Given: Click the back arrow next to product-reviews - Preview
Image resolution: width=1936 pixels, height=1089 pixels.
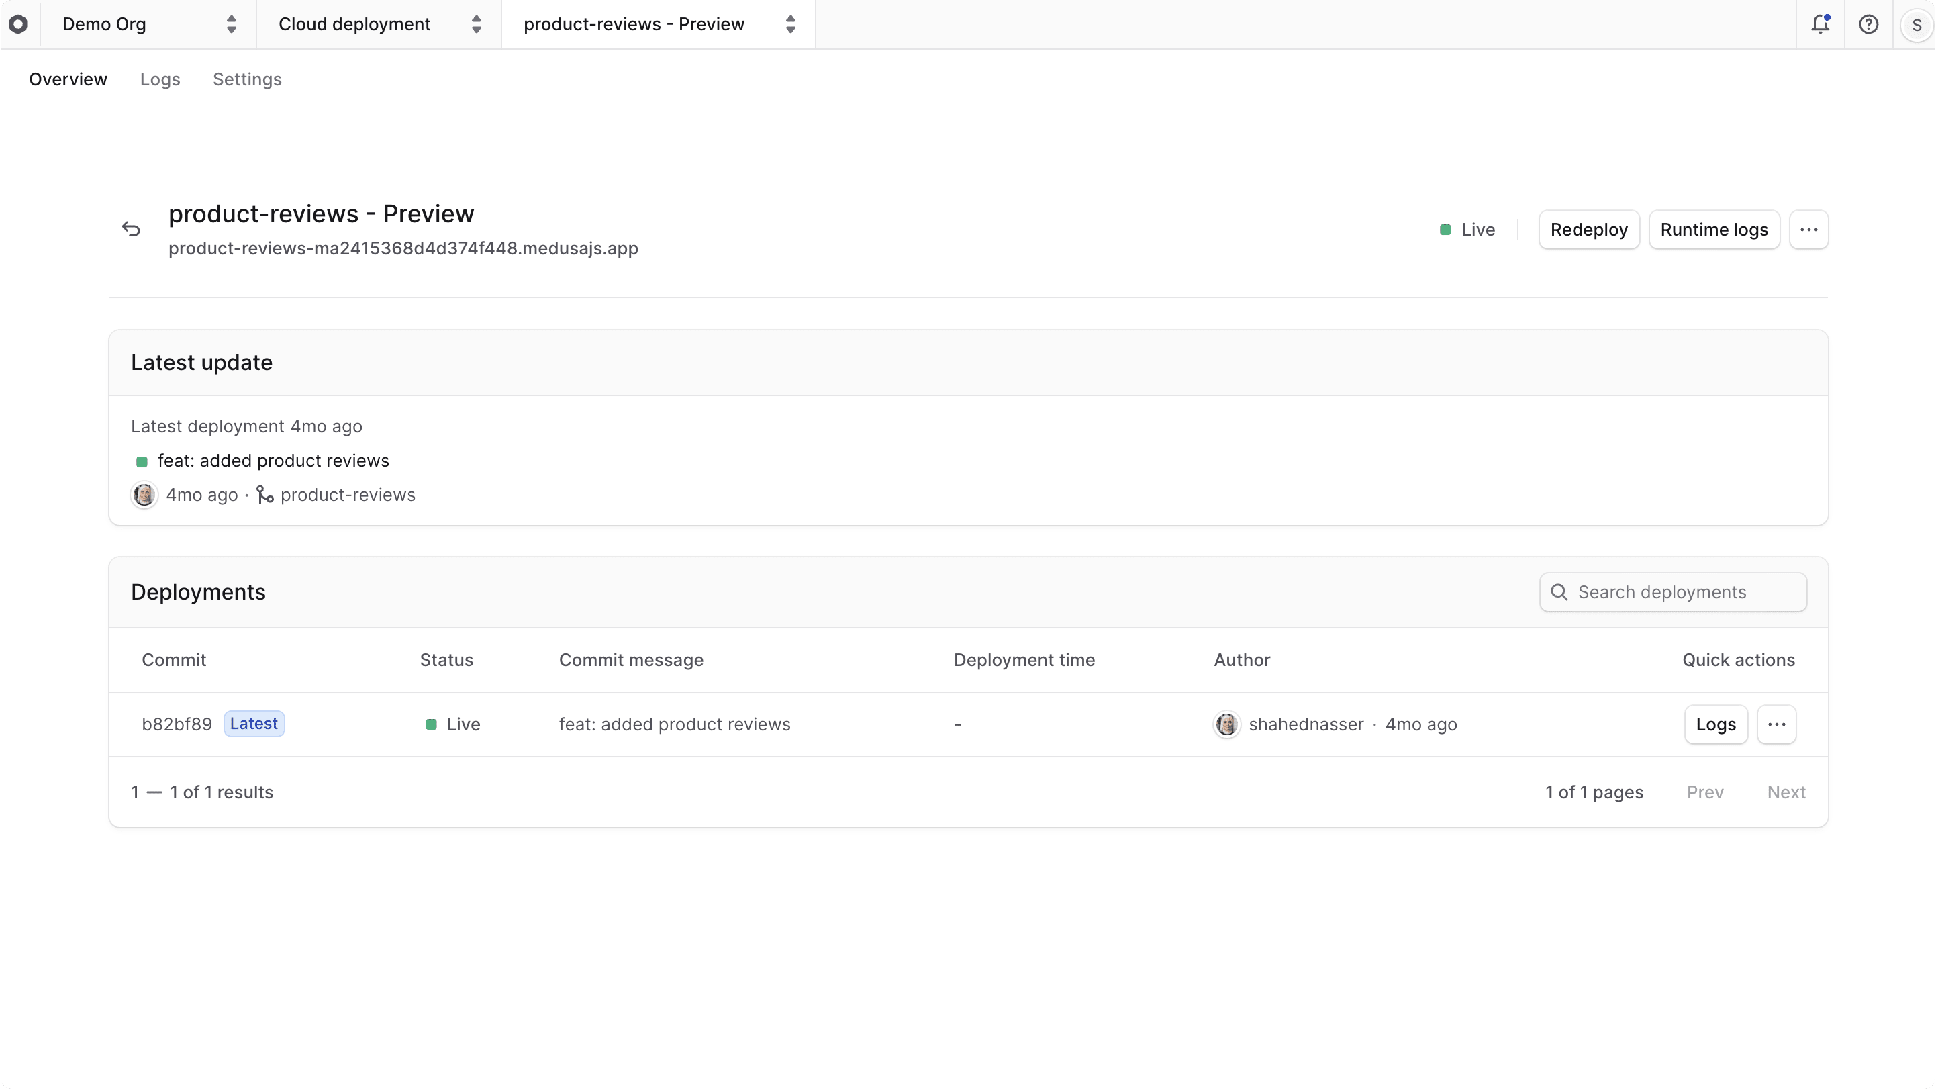Looking at the screenshot, I should point(131,229).
